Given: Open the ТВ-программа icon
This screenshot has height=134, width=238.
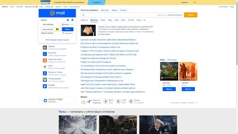Looking at the screenshot, I should [45, 80].
